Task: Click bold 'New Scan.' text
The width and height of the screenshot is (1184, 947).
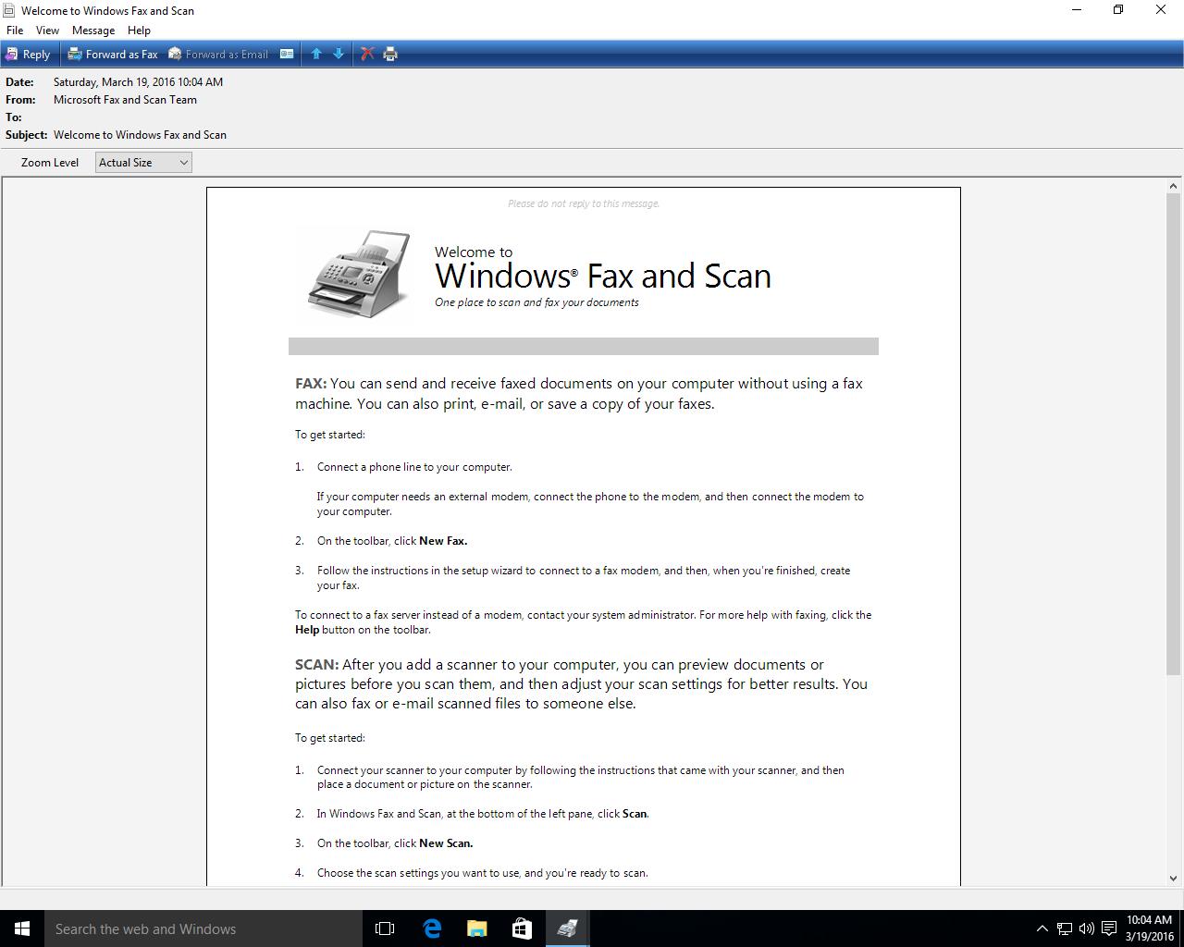Action: pos(446,843)
